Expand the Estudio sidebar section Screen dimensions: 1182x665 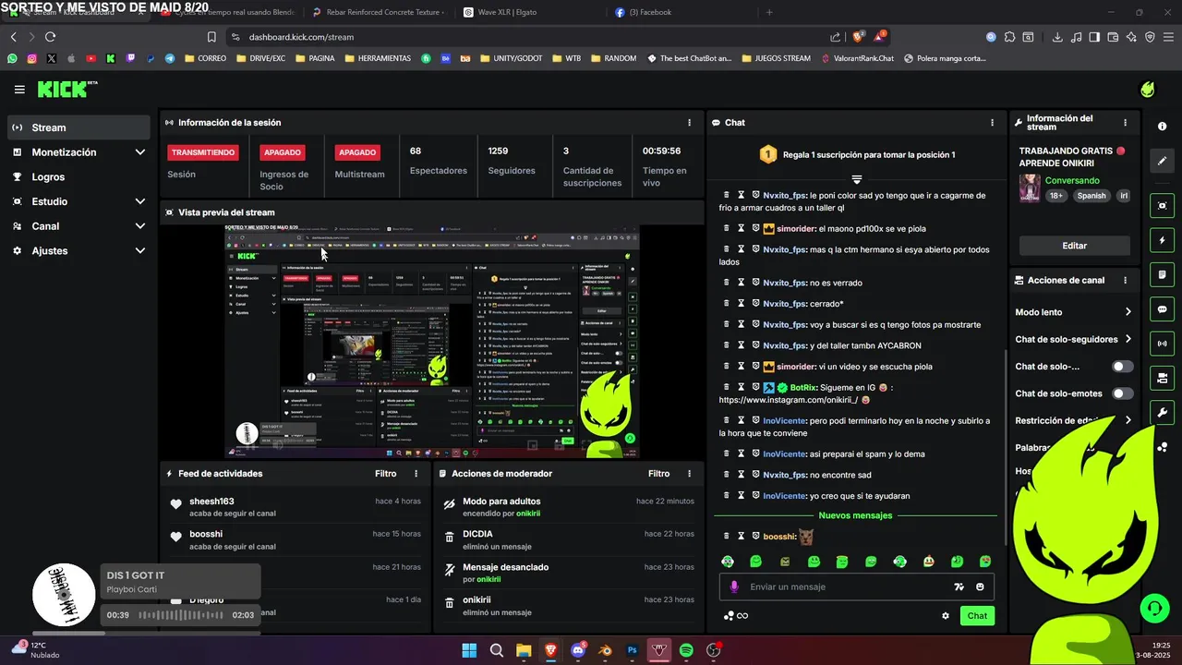(x=78, y=201)
